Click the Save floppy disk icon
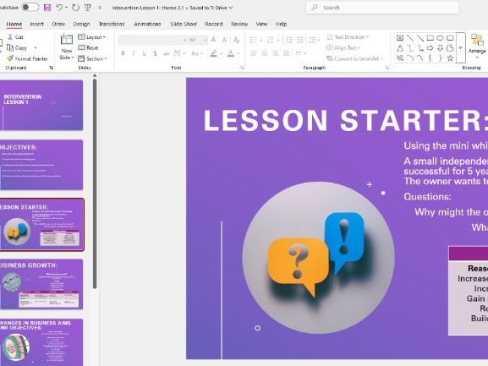Viewport: 488px width, 366px height. pyautogui.click(x=47, y=8)
